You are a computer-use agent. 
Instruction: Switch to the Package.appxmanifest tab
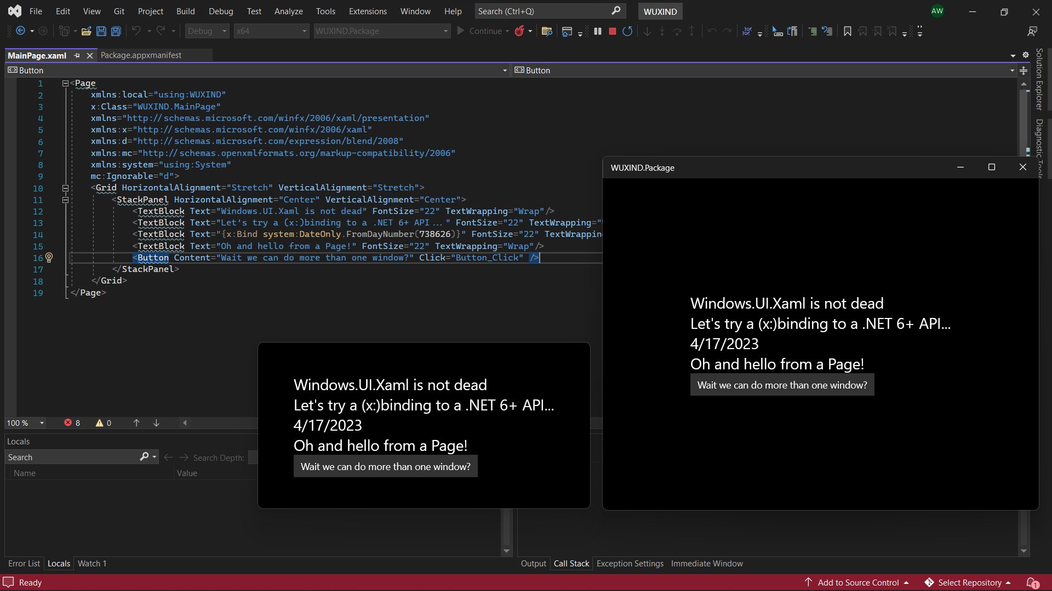pyautogui.click(x=141, y=55)
